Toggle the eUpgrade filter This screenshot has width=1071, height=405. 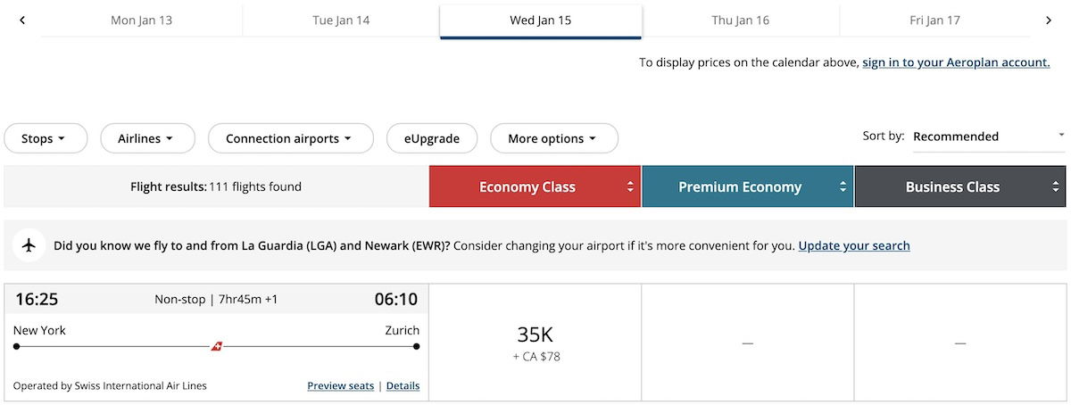432,138
